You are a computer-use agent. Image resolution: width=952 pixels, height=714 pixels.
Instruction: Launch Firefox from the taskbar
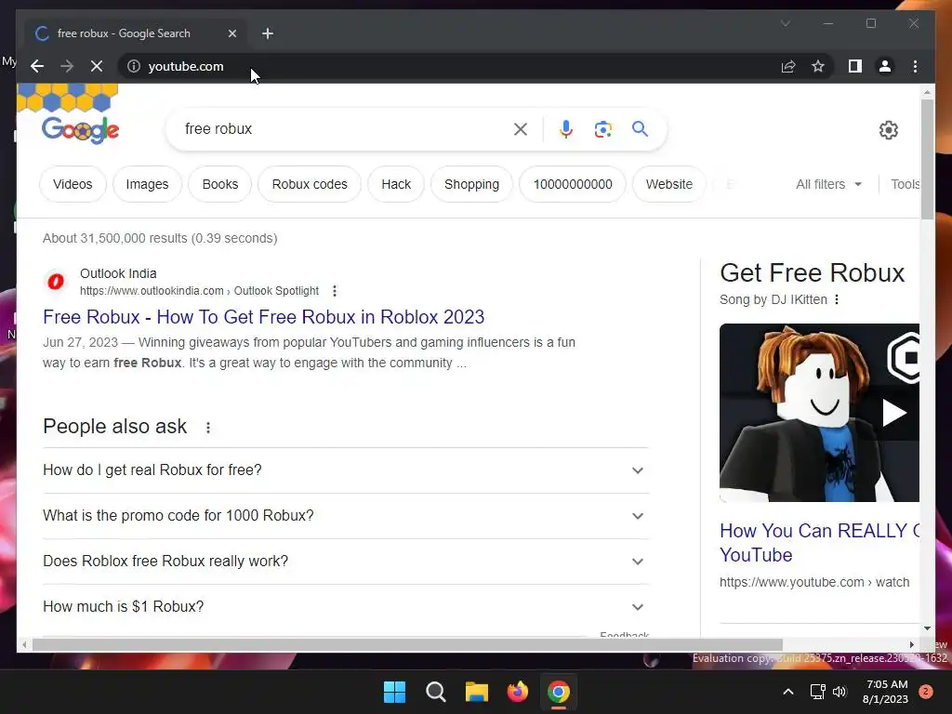click(x=517, y=692)
